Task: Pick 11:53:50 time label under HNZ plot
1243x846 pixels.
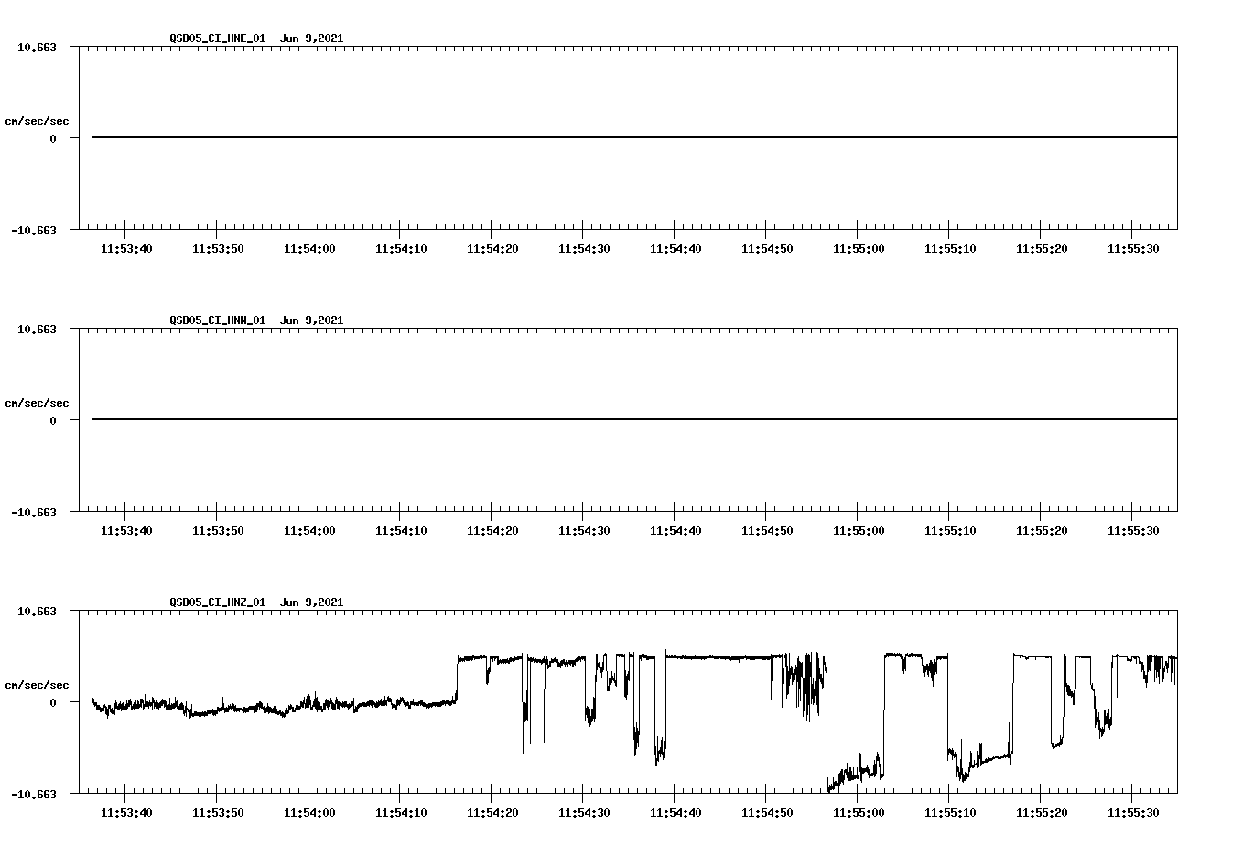Action: point(218,812)
